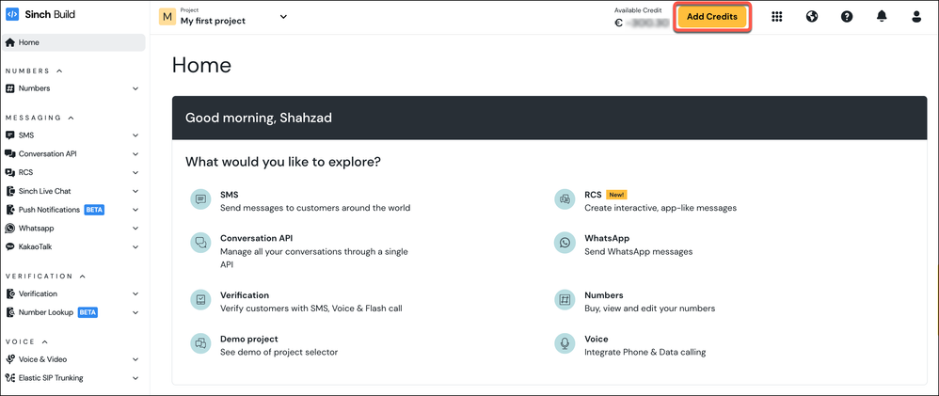Click the Sinch Build logo icon
The width and height of the screenshot is (939, 396).
coord(12,14)
